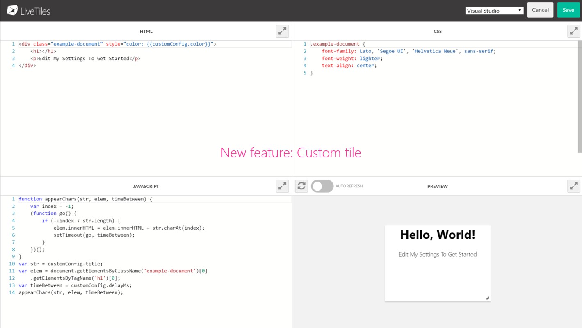Image resolution: width=582 pixels, height=328 pixels.
Task: Click the text-align line in CSS editor
Action: (x=349, y=66)
